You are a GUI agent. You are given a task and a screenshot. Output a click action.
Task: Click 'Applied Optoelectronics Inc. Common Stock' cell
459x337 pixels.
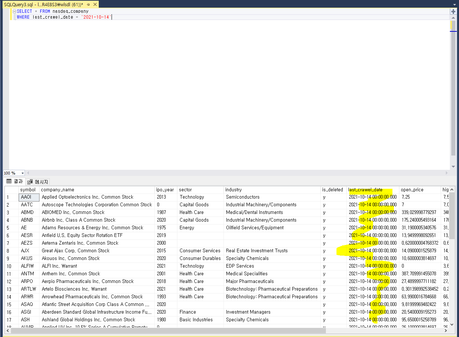pos(97,197)
